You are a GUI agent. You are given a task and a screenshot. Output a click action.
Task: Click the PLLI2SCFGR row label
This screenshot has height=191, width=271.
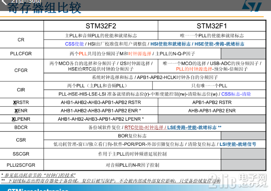click(x=21, y=165)
